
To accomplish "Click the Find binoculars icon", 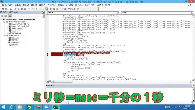I will coord(25,9).
